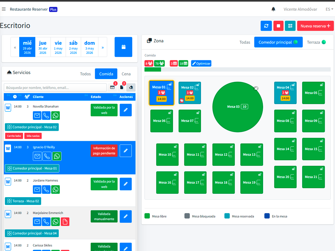Toggle lock icon on Mesa 10
This screenshot has height=251, width=335.
(175, 146)
